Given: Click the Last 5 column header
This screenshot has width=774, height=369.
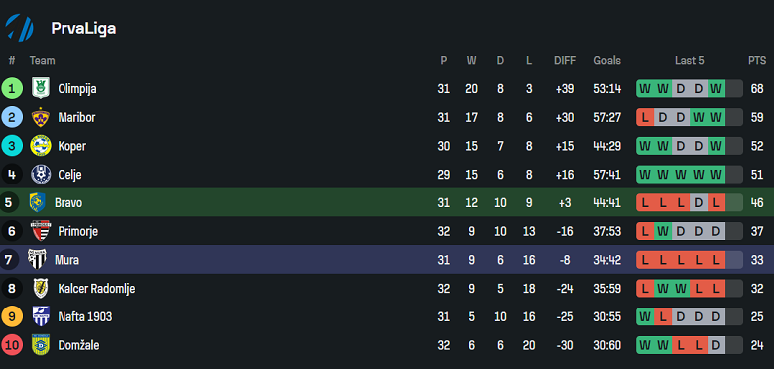Looking at the screenshot, I should click(690, 61).
